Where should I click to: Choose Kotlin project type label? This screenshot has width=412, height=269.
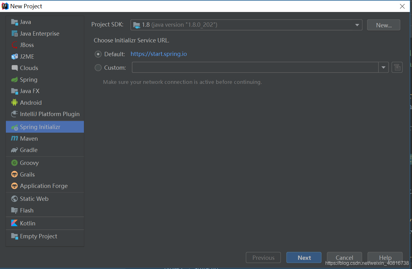click(28, 223)
